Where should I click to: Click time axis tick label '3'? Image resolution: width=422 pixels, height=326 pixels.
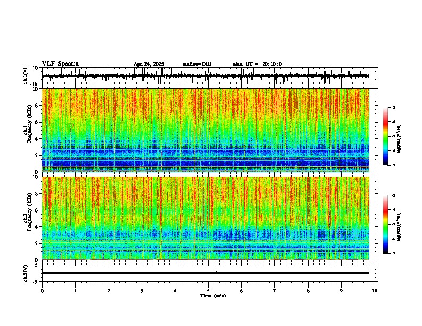click(142, 290)
